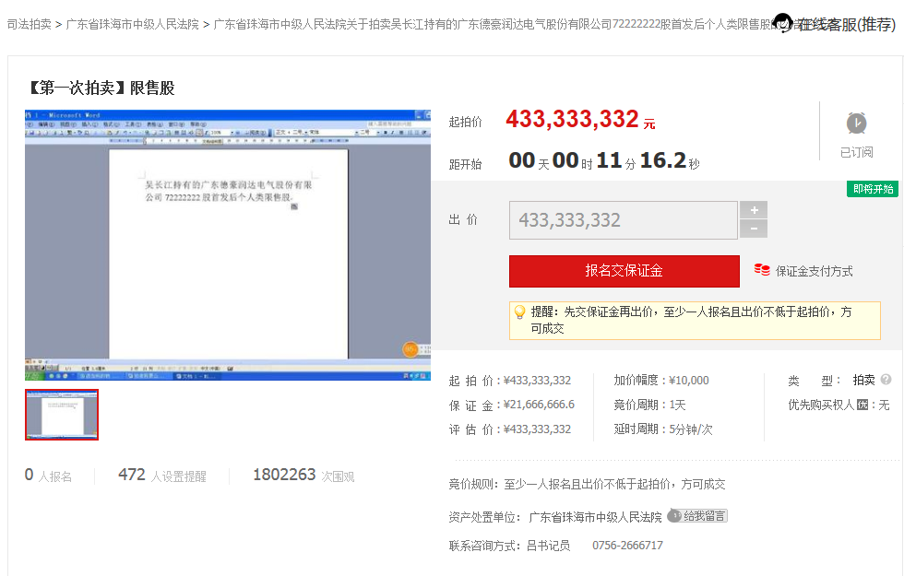The height and width of the screenshot is (576, 904).
Task: Decrease bid with the minus button
Action: (754, 229)
